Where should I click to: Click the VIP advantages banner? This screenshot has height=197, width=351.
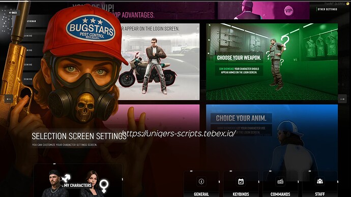coord(189,10)
